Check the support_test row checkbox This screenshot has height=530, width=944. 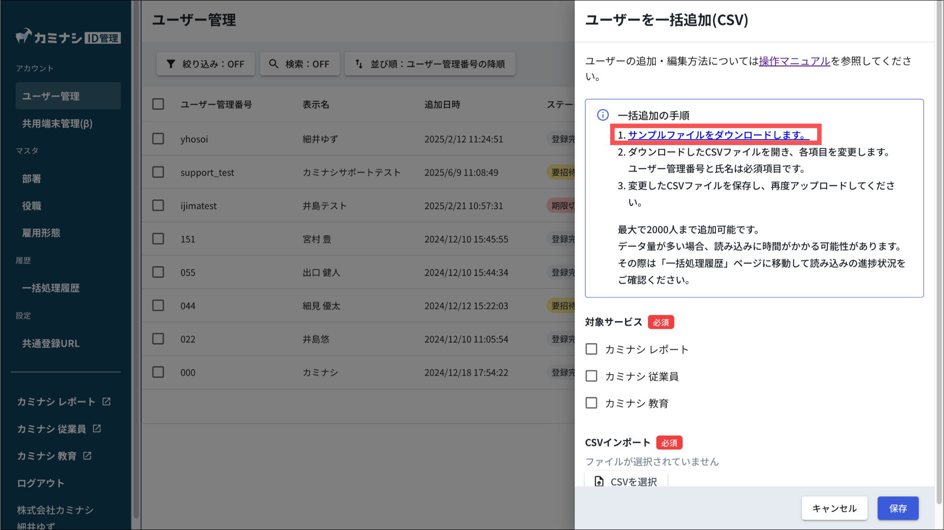(x=158, y=172)
